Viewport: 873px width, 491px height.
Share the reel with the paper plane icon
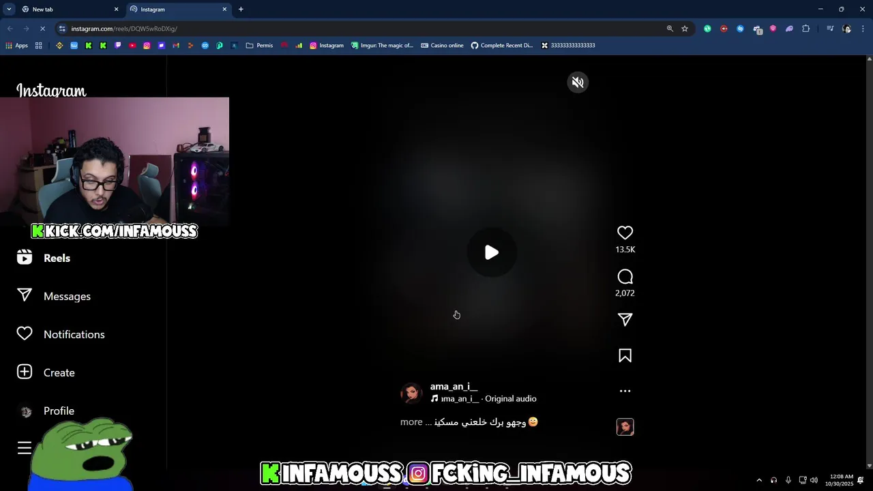coord(625,320)
